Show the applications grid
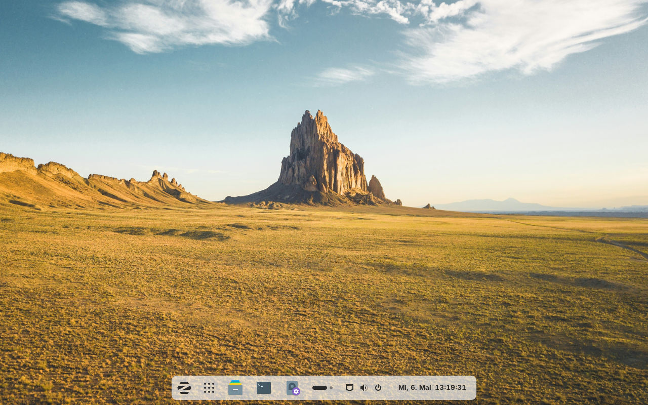 (209, 388)
